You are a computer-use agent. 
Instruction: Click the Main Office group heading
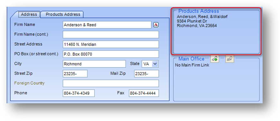click(191, 59)
